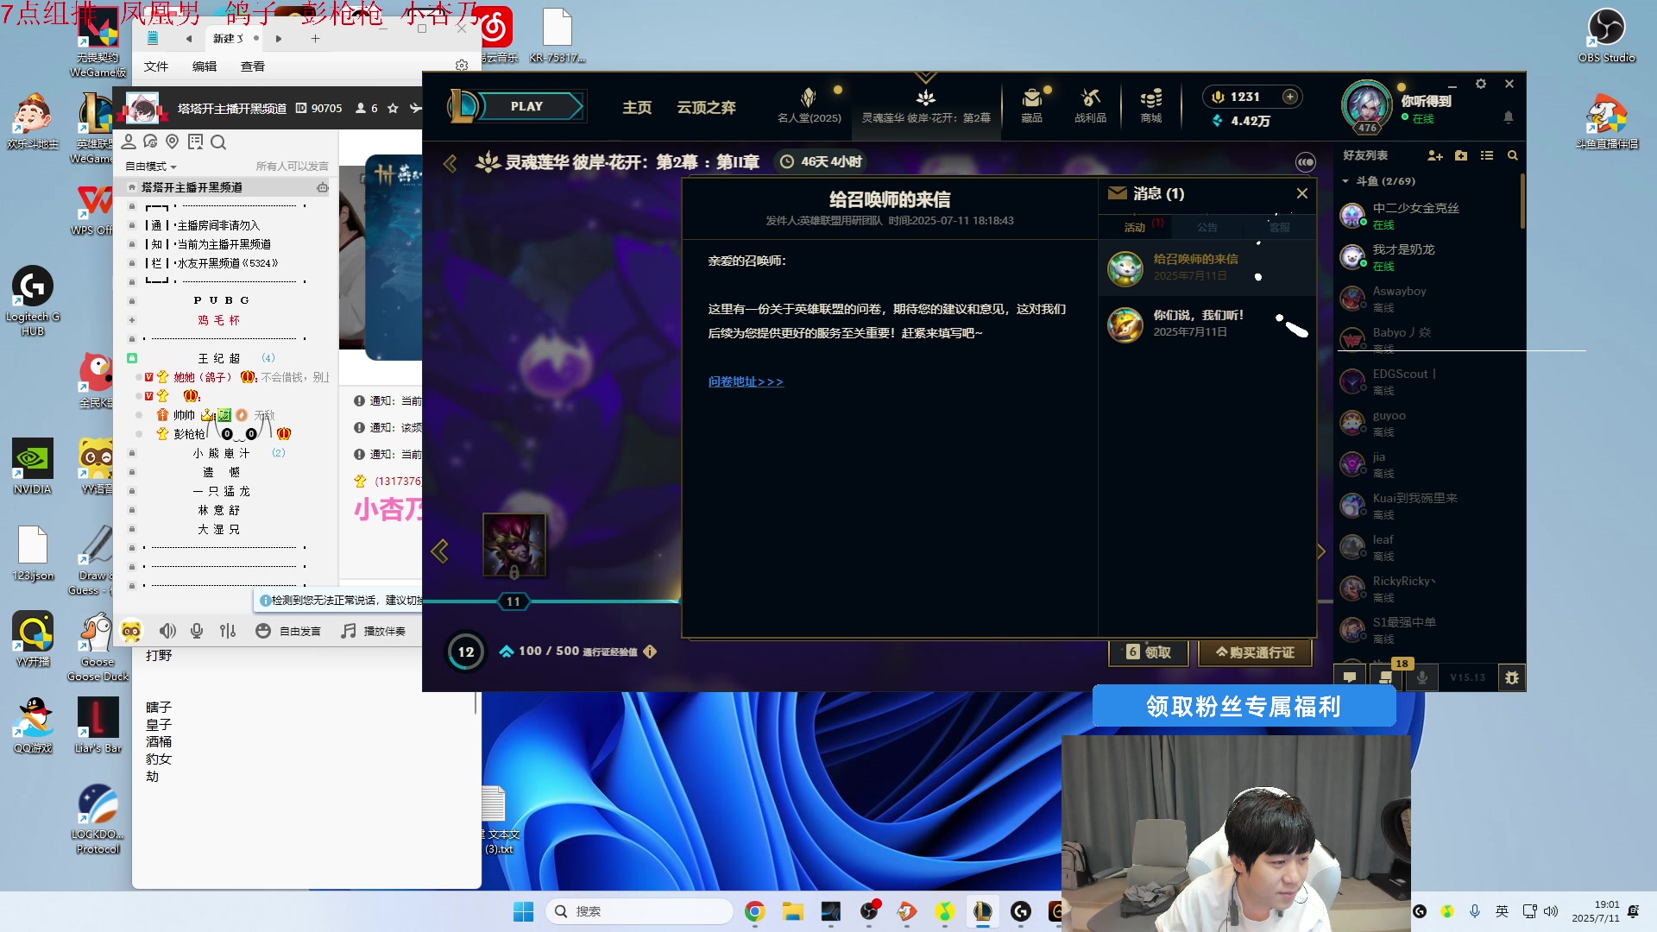Select friend 我才是奶龙
The height and width of the screenshot is (932, 1657).
(x=1428, y=257)
